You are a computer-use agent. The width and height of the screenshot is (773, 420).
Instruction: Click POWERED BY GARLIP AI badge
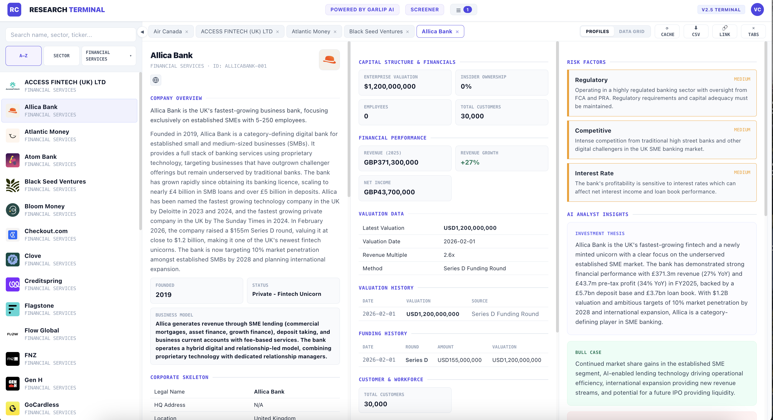(x=362, y=10)
